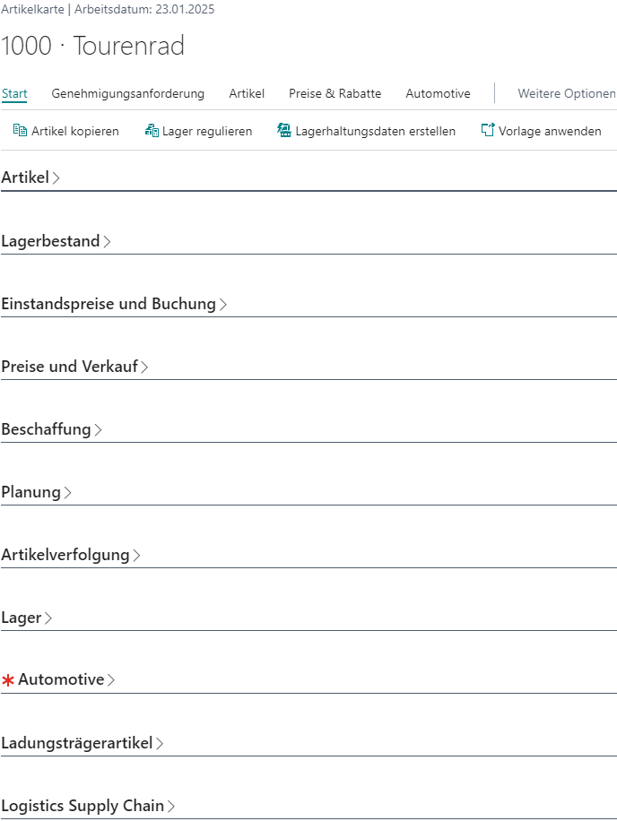Expand the Logistics Supply Chain section
The width and height of the screenshot is (617, 821).
(x=90, y=806)
